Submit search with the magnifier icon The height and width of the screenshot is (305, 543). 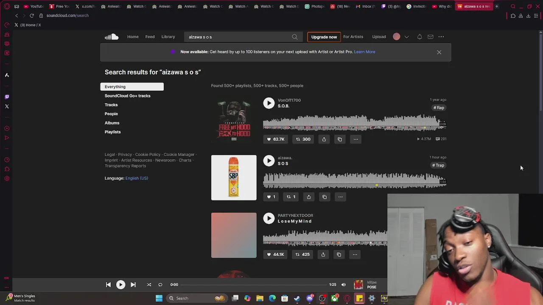(x=295, y=37)
